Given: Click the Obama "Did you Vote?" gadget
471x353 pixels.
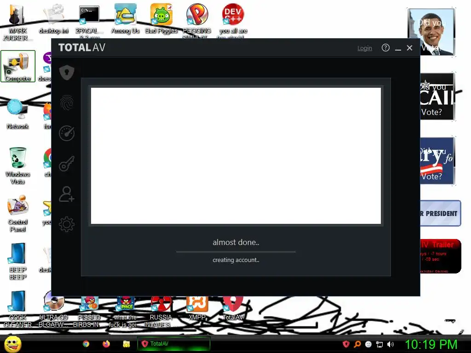Looking at the screenshot, I should click(x=431, y=32).
